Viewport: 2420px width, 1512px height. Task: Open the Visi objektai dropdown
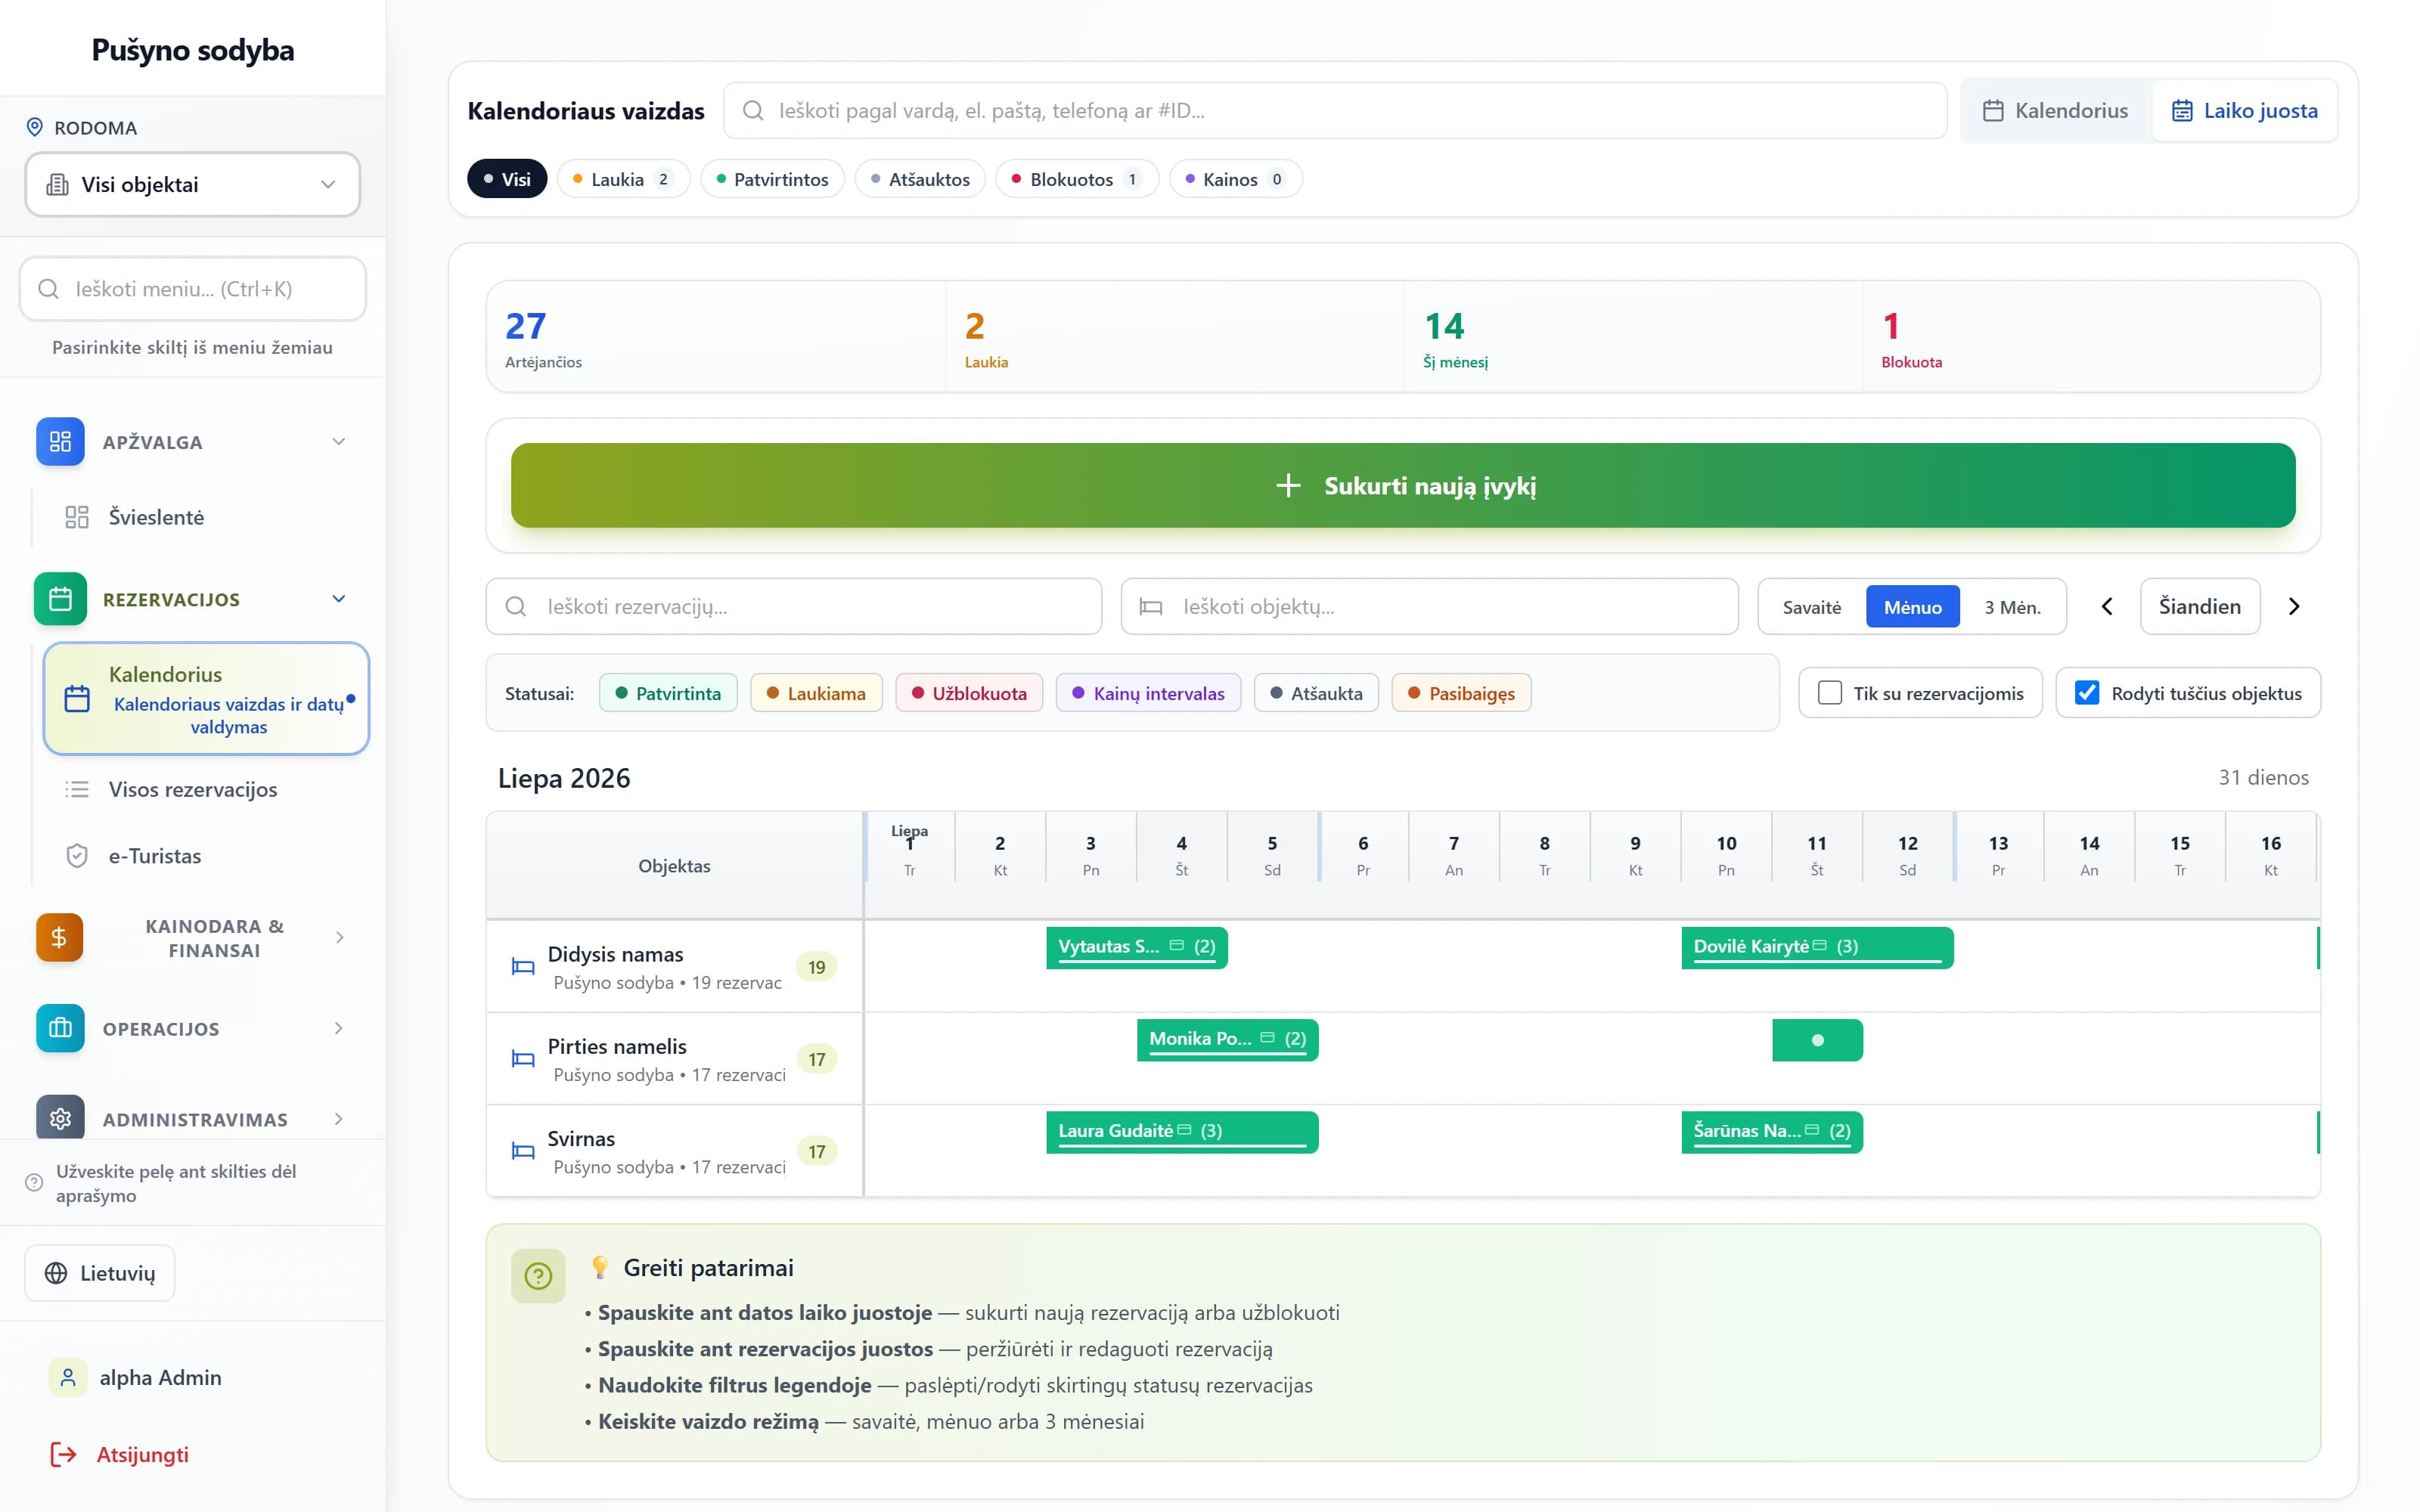(192, 184)
